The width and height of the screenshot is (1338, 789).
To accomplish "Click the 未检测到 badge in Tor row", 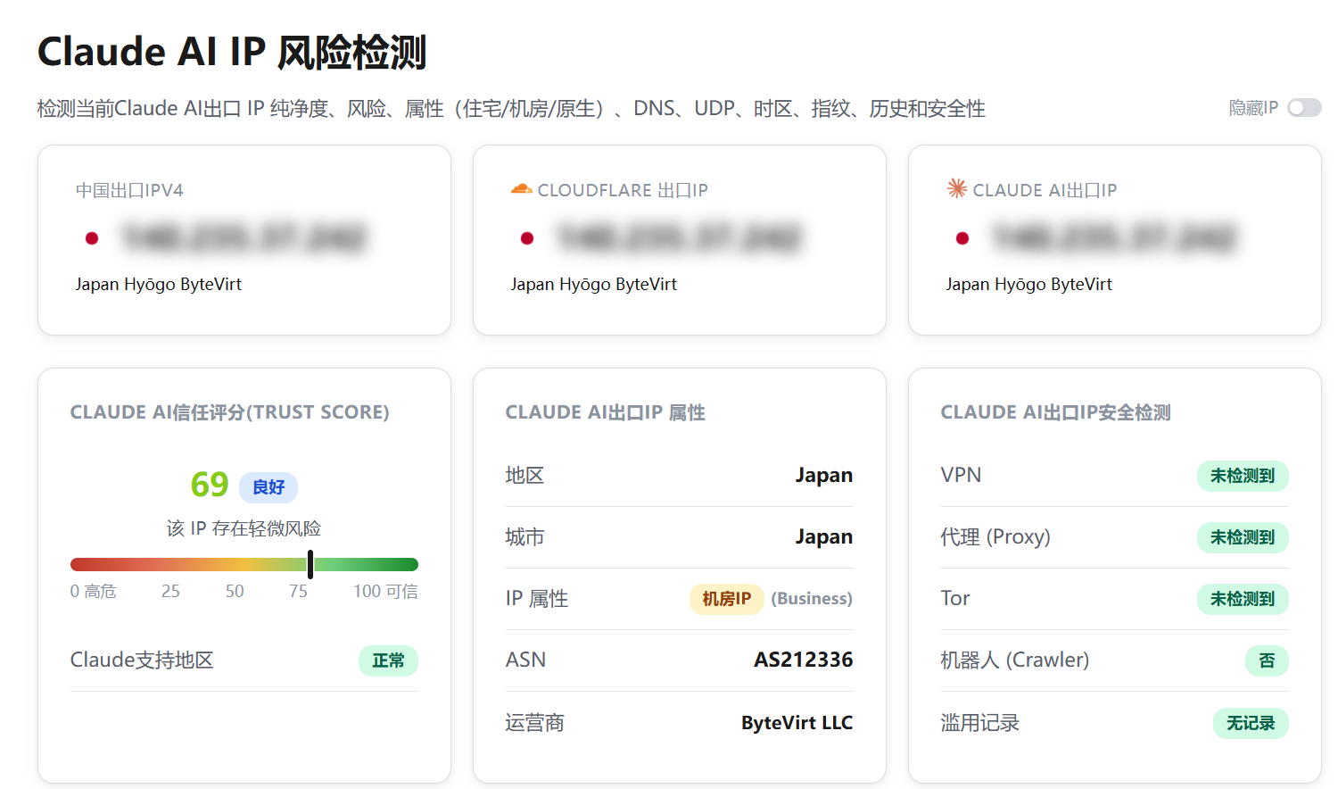I will pos(1243,599).
